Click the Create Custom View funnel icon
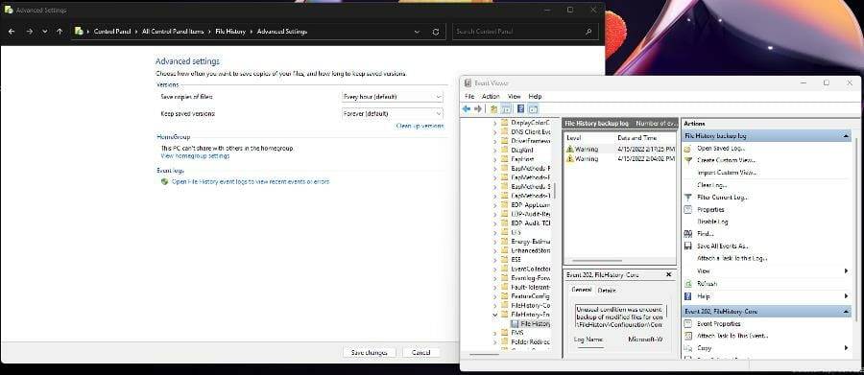This screenshot has height=375, width=864. pos(687,160)
